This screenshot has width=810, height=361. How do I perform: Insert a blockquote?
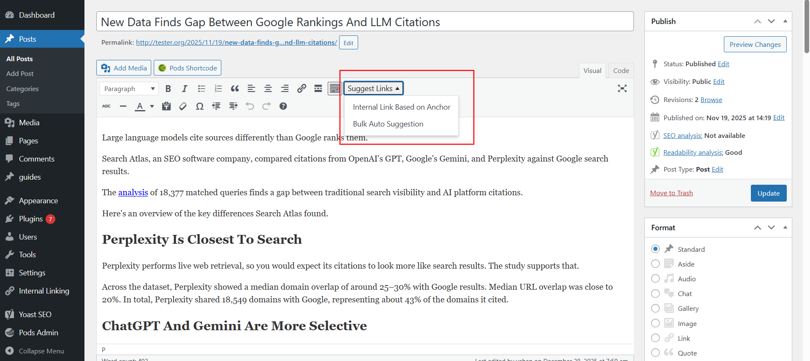(x=235, y=89)
